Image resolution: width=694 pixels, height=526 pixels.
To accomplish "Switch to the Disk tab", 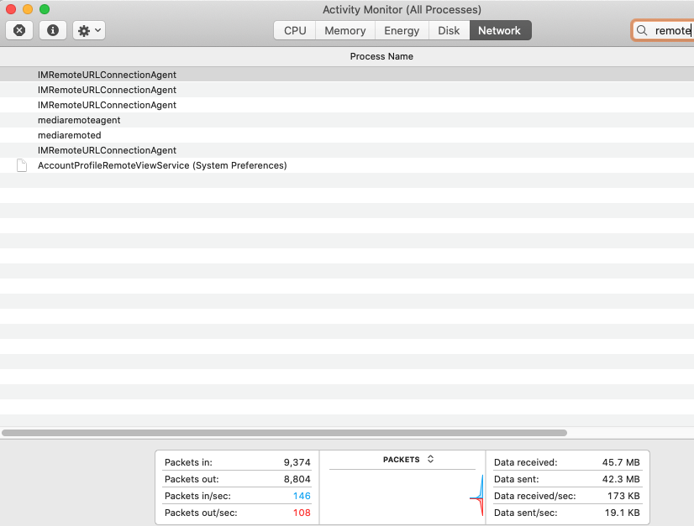I will point(449,30).
